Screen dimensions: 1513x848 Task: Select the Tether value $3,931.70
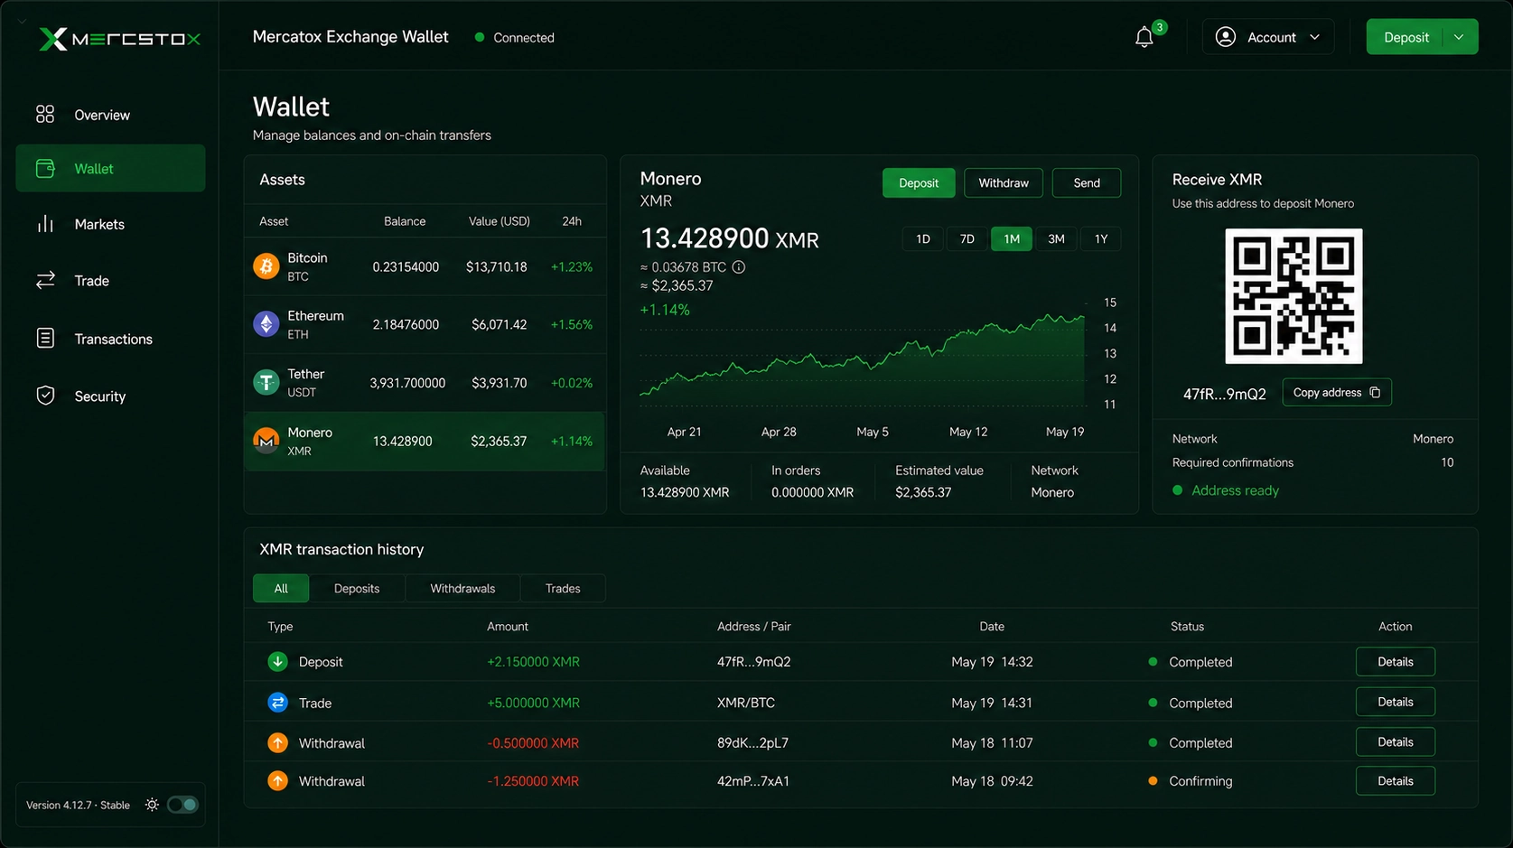[x=499, y=383]
